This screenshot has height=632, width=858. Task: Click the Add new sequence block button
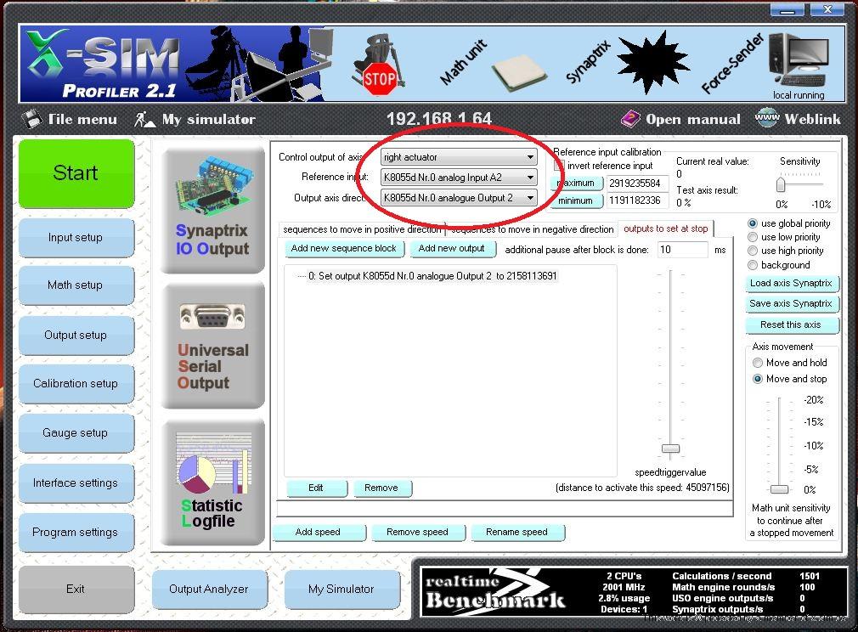(x=343, y=249)
